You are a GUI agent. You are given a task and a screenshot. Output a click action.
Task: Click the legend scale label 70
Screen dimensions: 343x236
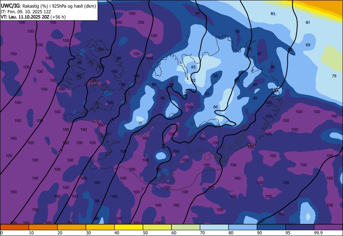[203, 233]
